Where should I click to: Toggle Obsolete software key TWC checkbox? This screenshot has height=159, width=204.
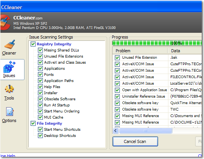coord(117,109)
